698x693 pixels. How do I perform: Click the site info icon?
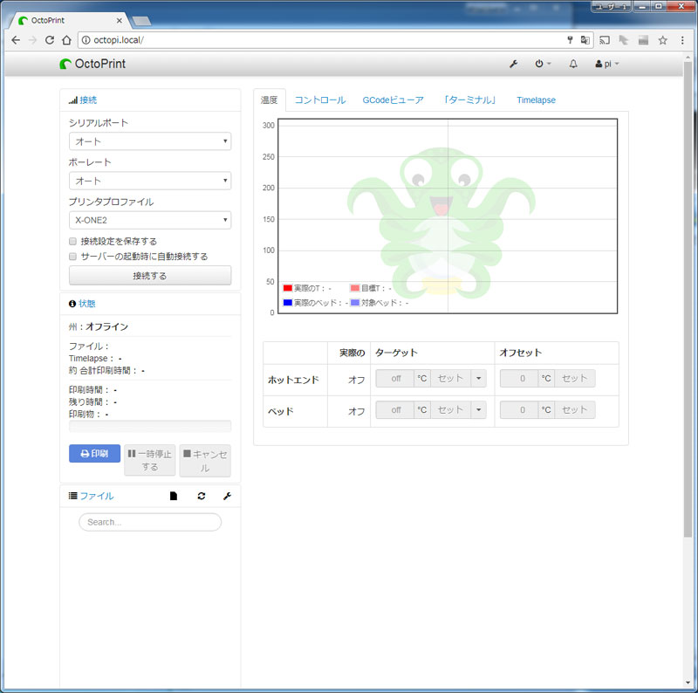click(x=86, y=40)
